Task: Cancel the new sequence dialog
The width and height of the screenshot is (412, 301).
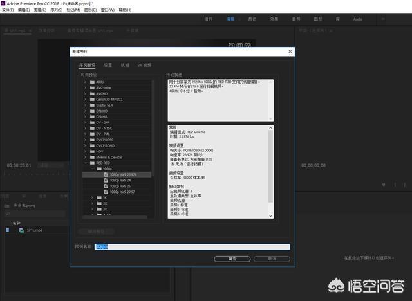Action: pyautogui.click(x=272, y=259)
